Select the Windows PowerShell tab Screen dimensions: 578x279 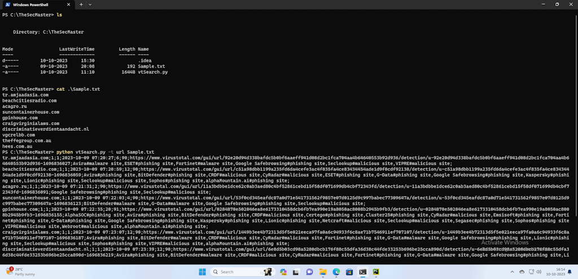coord(38,5)
